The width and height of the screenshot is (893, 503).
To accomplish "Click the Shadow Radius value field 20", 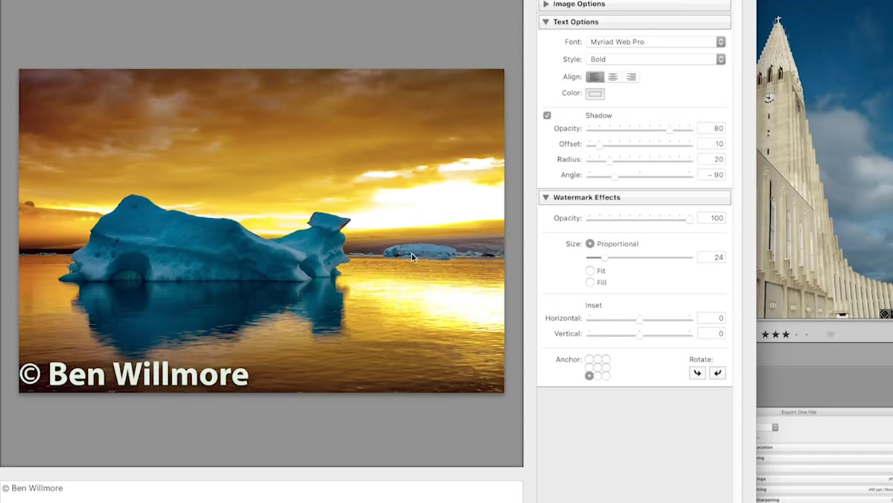I will tap(711, 159).
